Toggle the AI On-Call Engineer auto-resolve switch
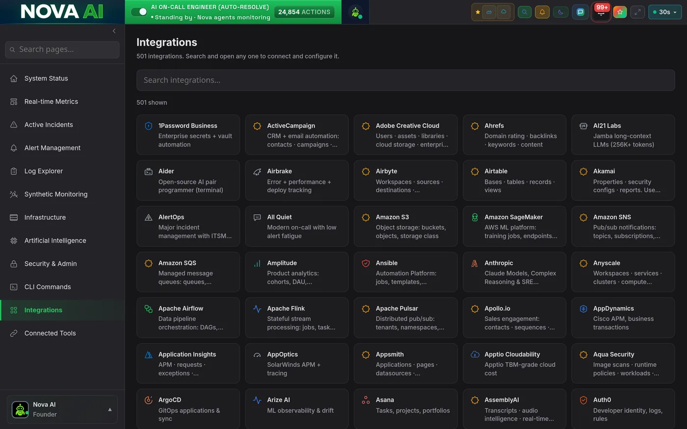Viewport: 687px width, 429px height. coord(139,12)
